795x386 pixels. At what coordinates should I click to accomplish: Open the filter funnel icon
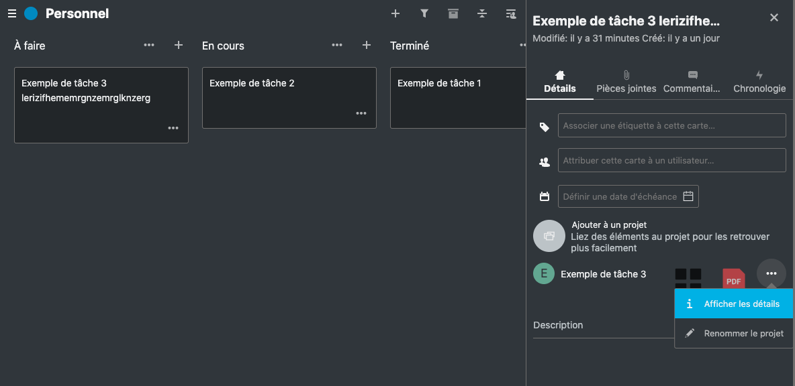click(424, 13)
